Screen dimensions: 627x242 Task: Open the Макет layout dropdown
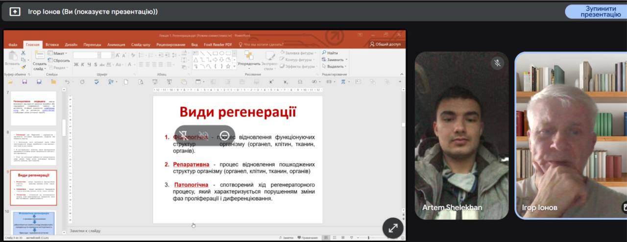[x=58, y=53]
